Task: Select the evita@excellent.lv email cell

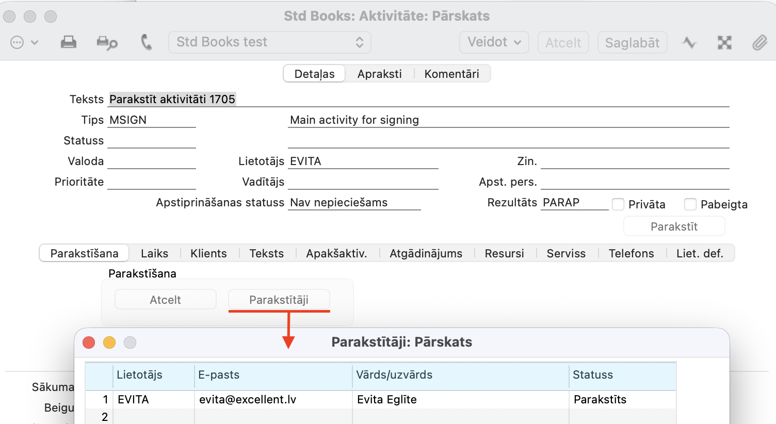Action: tap(272, 400)
